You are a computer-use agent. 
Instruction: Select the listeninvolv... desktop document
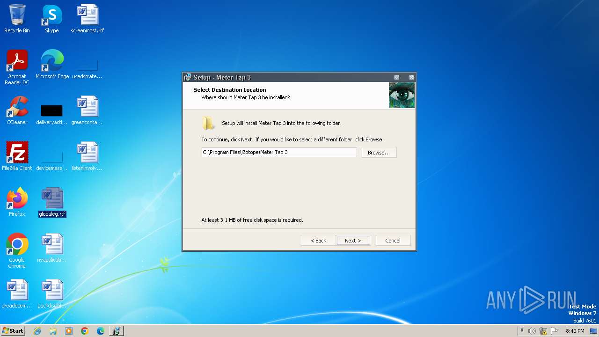(88, 156)
